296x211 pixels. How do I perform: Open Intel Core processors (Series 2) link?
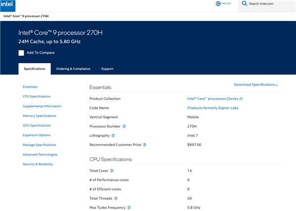(215, 99)
